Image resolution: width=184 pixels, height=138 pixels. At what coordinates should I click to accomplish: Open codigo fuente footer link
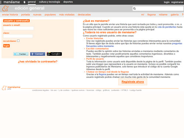(136, 90)
